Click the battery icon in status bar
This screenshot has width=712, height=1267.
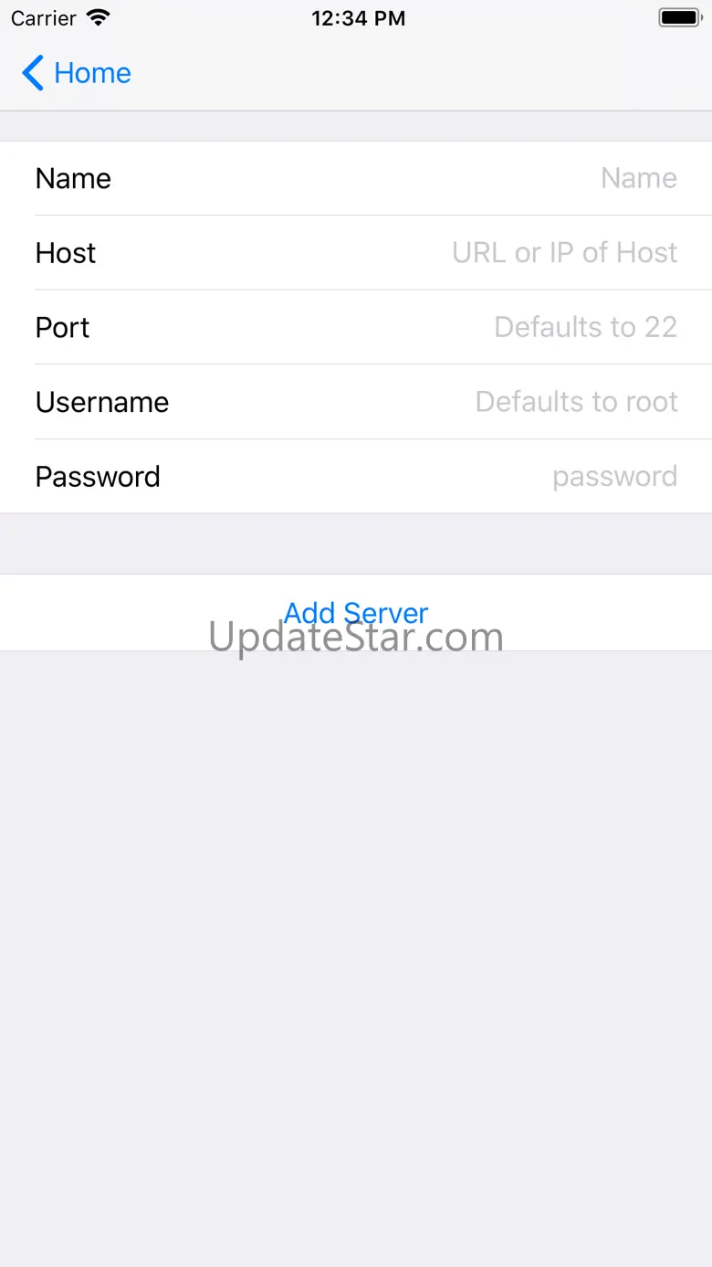(678, 17)
